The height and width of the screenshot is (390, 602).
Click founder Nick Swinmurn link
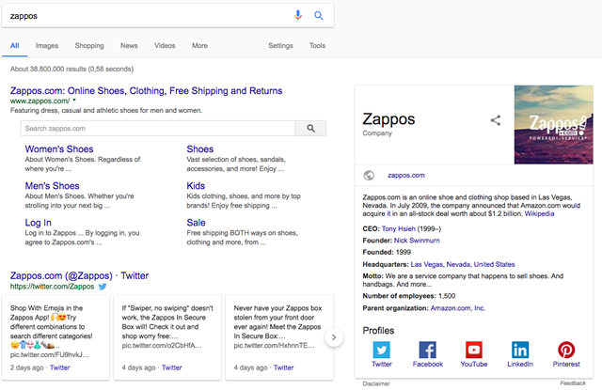tap(417, 241)
